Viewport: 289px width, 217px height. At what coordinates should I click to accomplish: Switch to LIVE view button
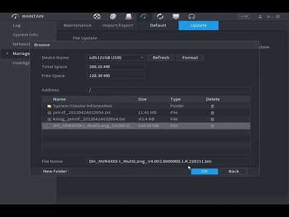[x=244, y=17]
